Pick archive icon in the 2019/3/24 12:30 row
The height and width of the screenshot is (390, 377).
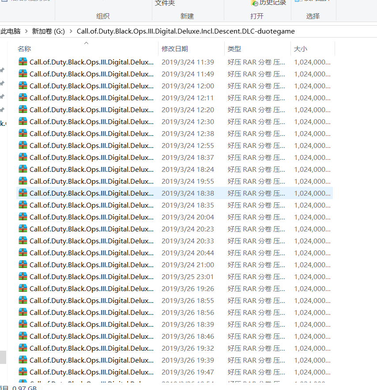click(23, 121)
